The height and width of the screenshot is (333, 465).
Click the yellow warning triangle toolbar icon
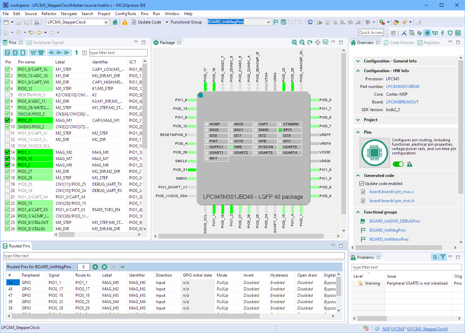click(125, 22)
